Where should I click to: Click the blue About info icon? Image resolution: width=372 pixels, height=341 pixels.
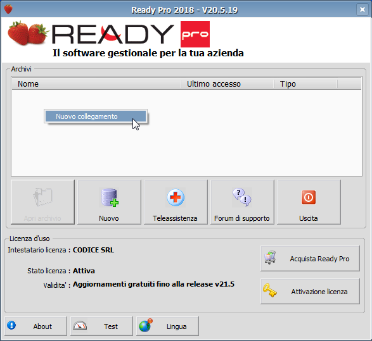click(x=11, y=325)
